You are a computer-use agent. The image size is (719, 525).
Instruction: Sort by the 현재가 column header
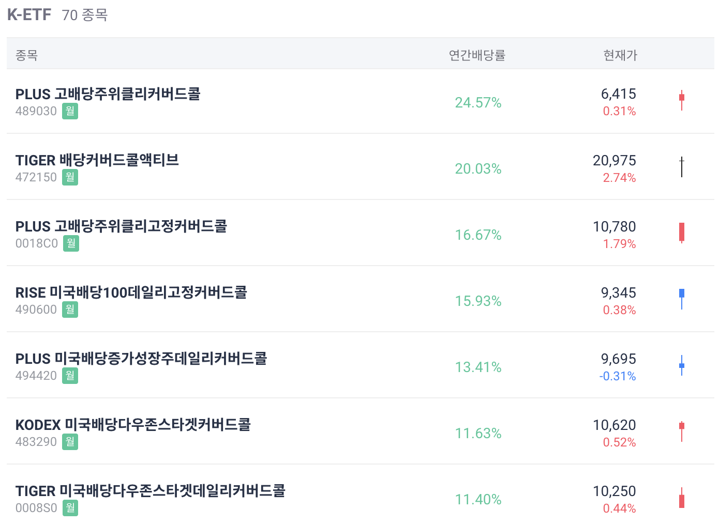tap(620, 55)
